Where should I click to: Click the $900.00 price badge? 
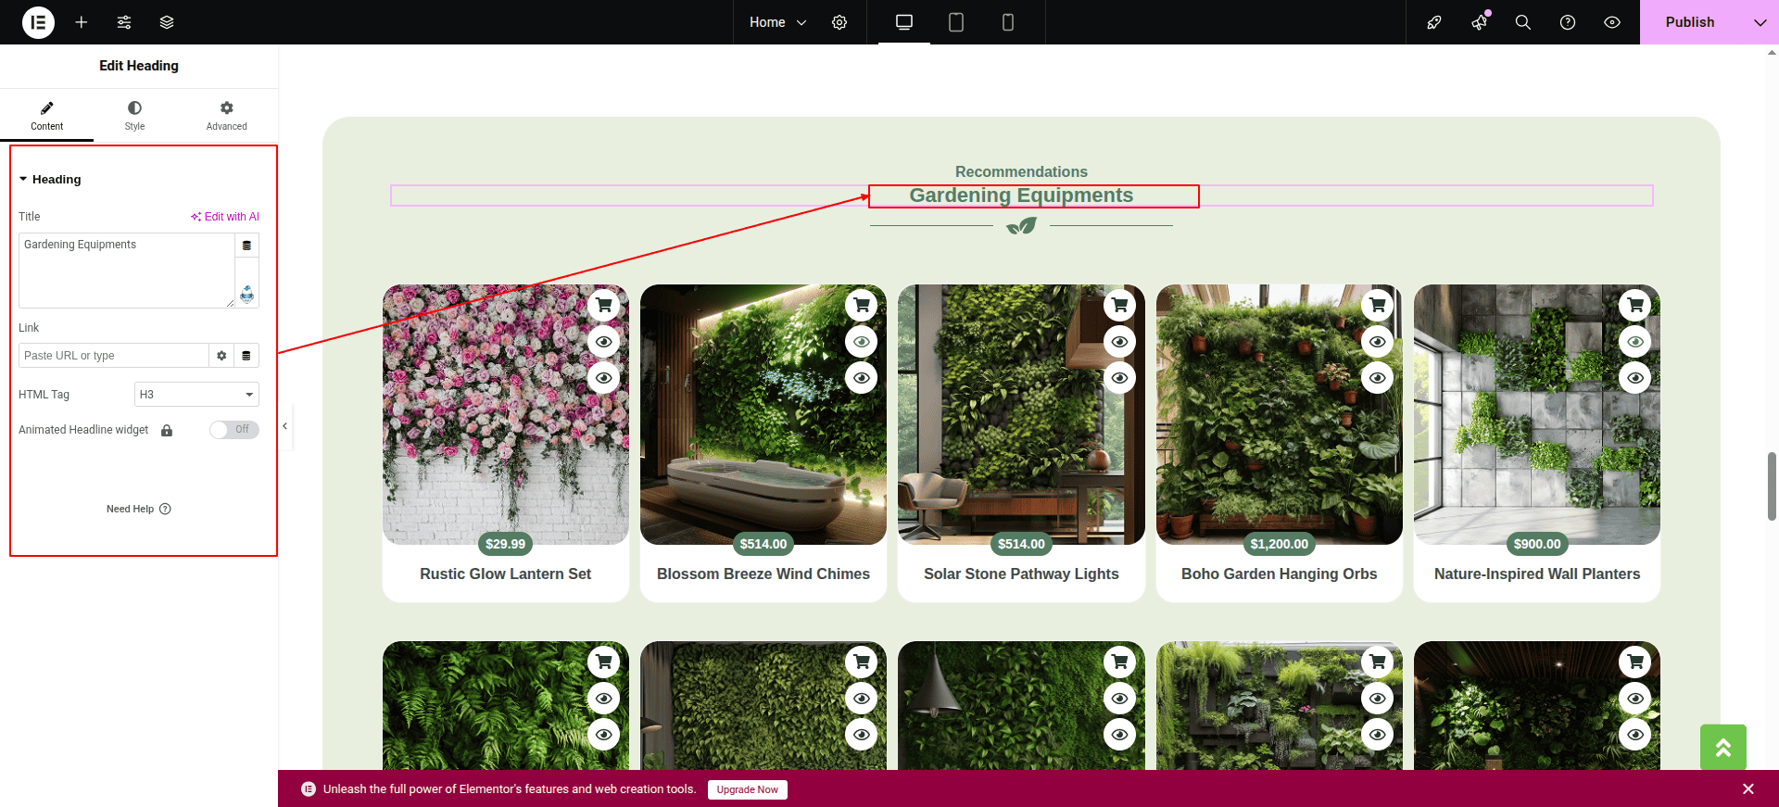[x=1537, y=544]
